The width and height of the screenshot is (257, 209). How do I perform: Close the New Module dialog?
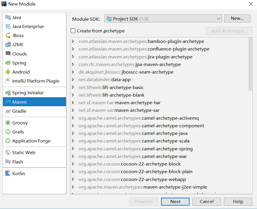[251, 4]
